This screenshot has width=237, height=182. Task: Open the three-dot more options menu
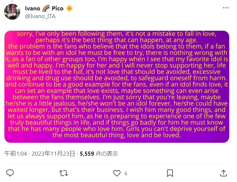click(x=225, y=8)
